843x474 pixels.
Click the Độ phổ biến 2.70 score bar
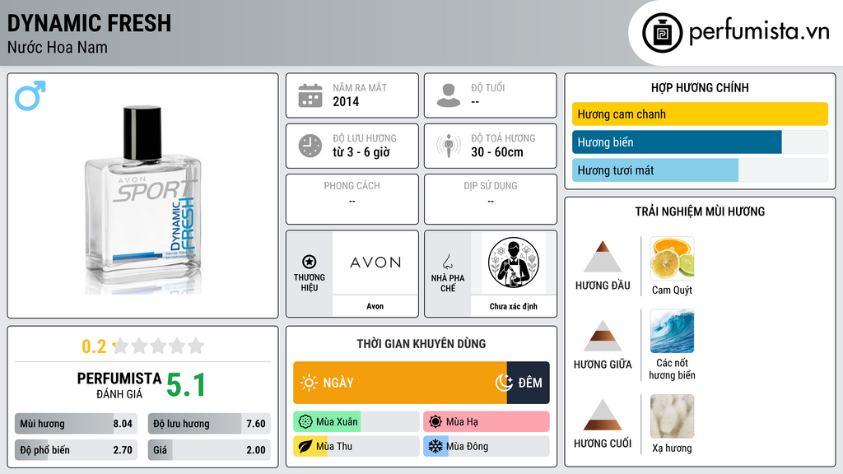[x=77, y=450]
